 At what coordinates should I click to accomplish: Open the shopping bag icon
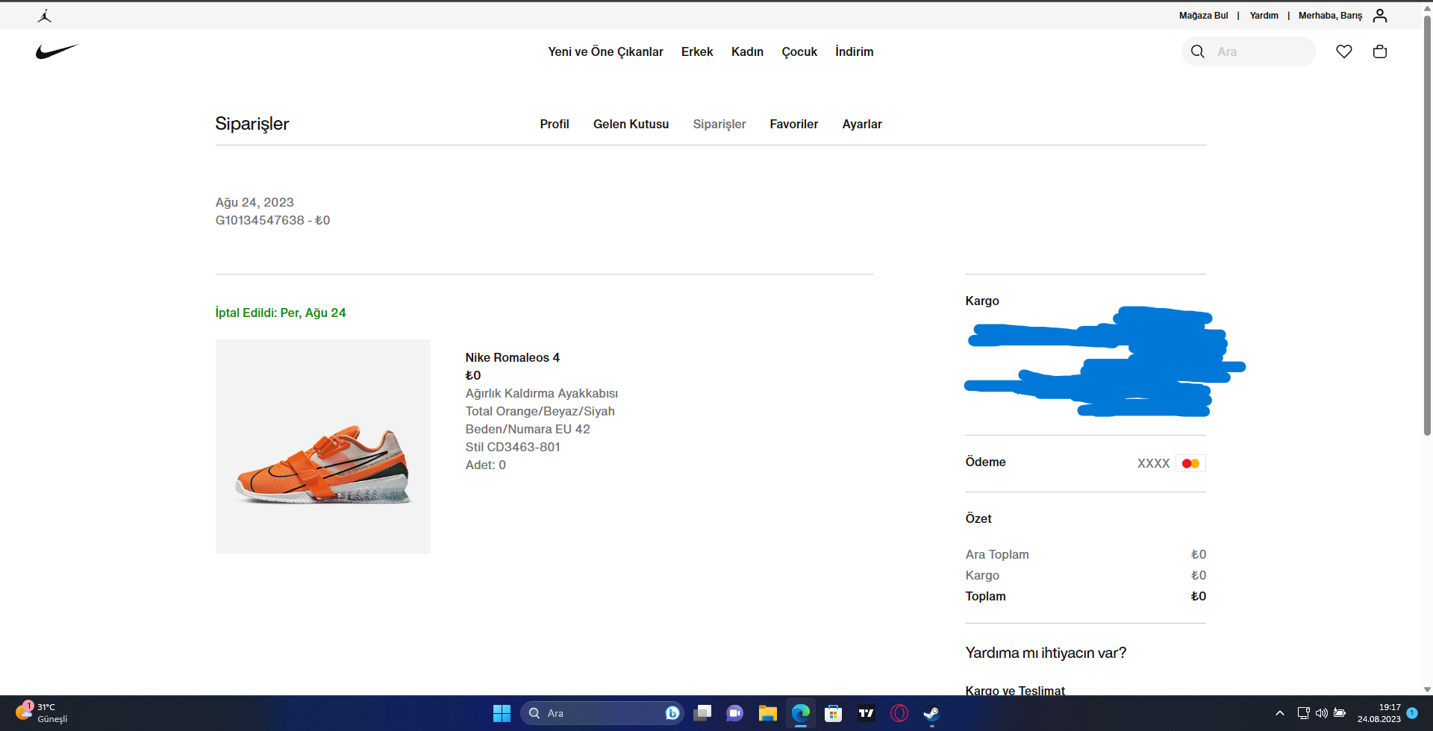coord(1380,51)
